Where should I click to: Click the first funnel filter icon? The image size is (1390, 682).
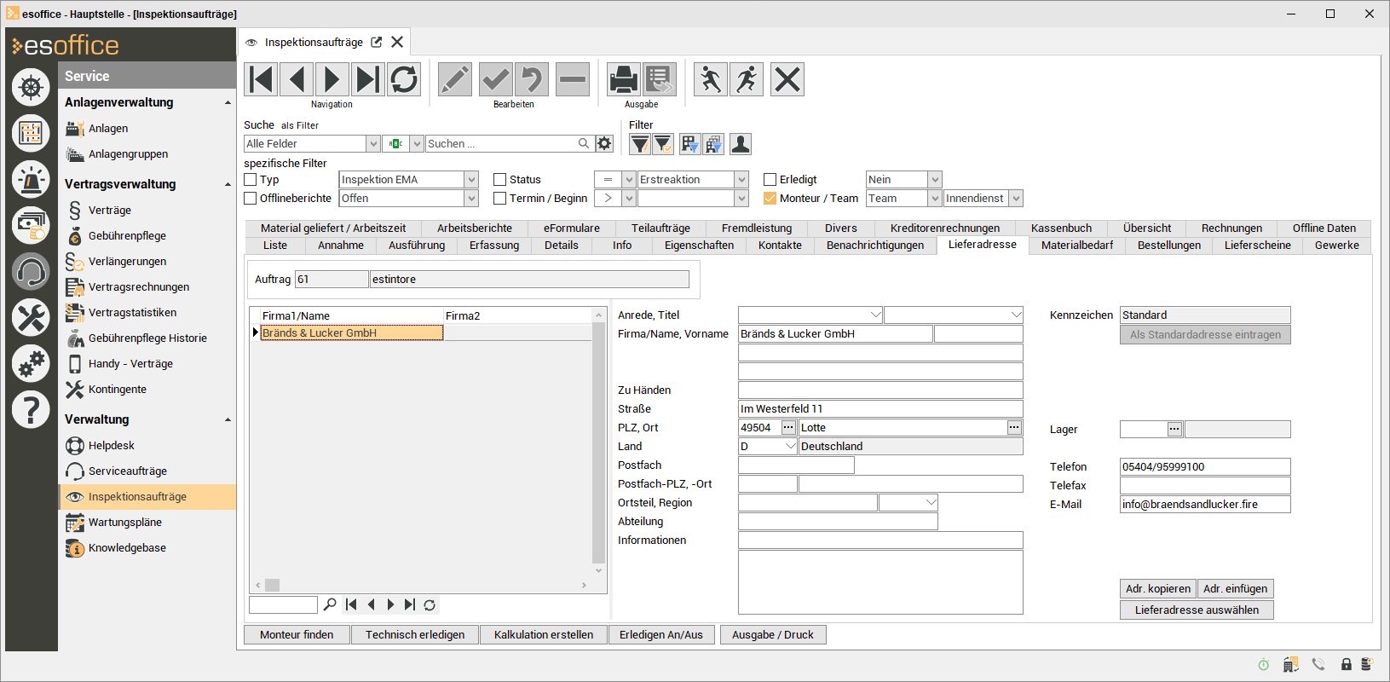coord(639,144)
